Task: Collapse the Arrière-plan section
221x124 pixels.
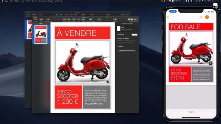Action: (117, 34)
